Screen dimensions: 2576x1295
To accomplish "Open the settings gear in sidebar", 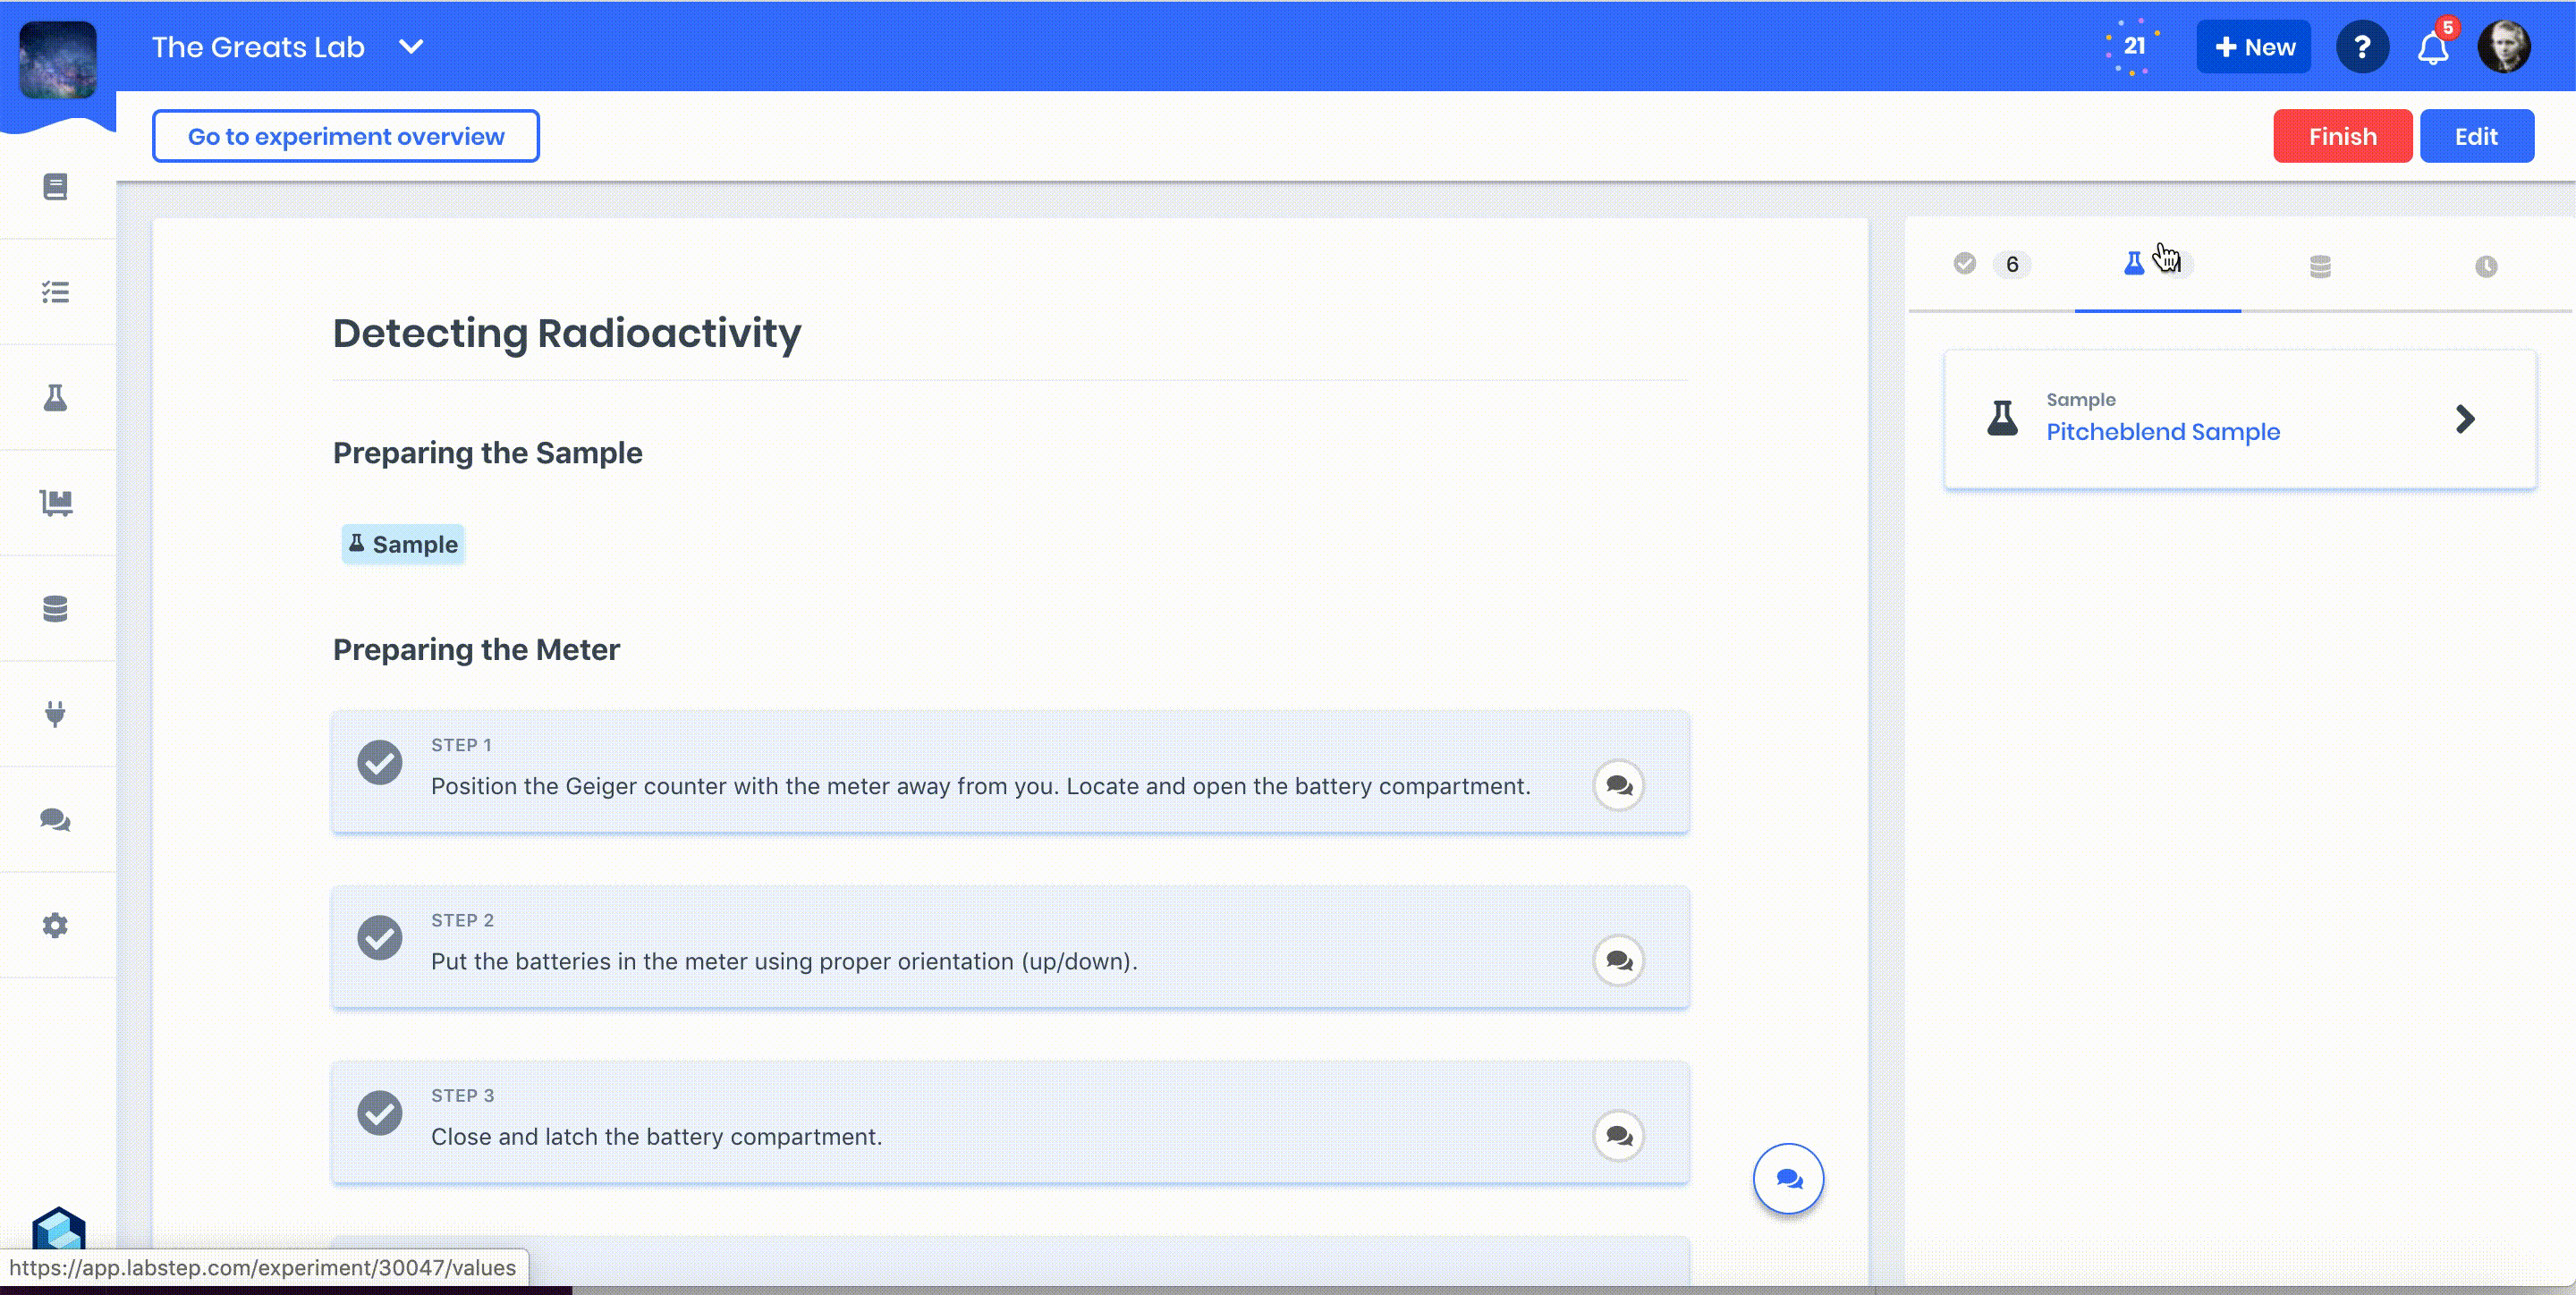I will (x=56, y=925).
